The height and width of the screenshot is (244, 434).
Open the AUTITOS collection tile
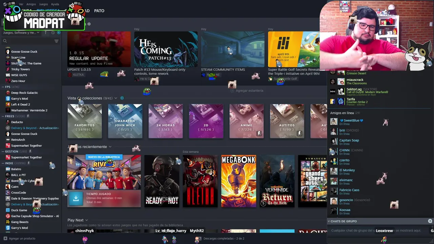(287, 121)
